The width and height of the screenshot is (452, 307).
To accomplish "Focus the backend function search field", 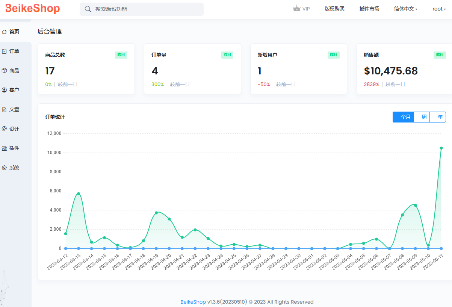I will tap(142, 9).
